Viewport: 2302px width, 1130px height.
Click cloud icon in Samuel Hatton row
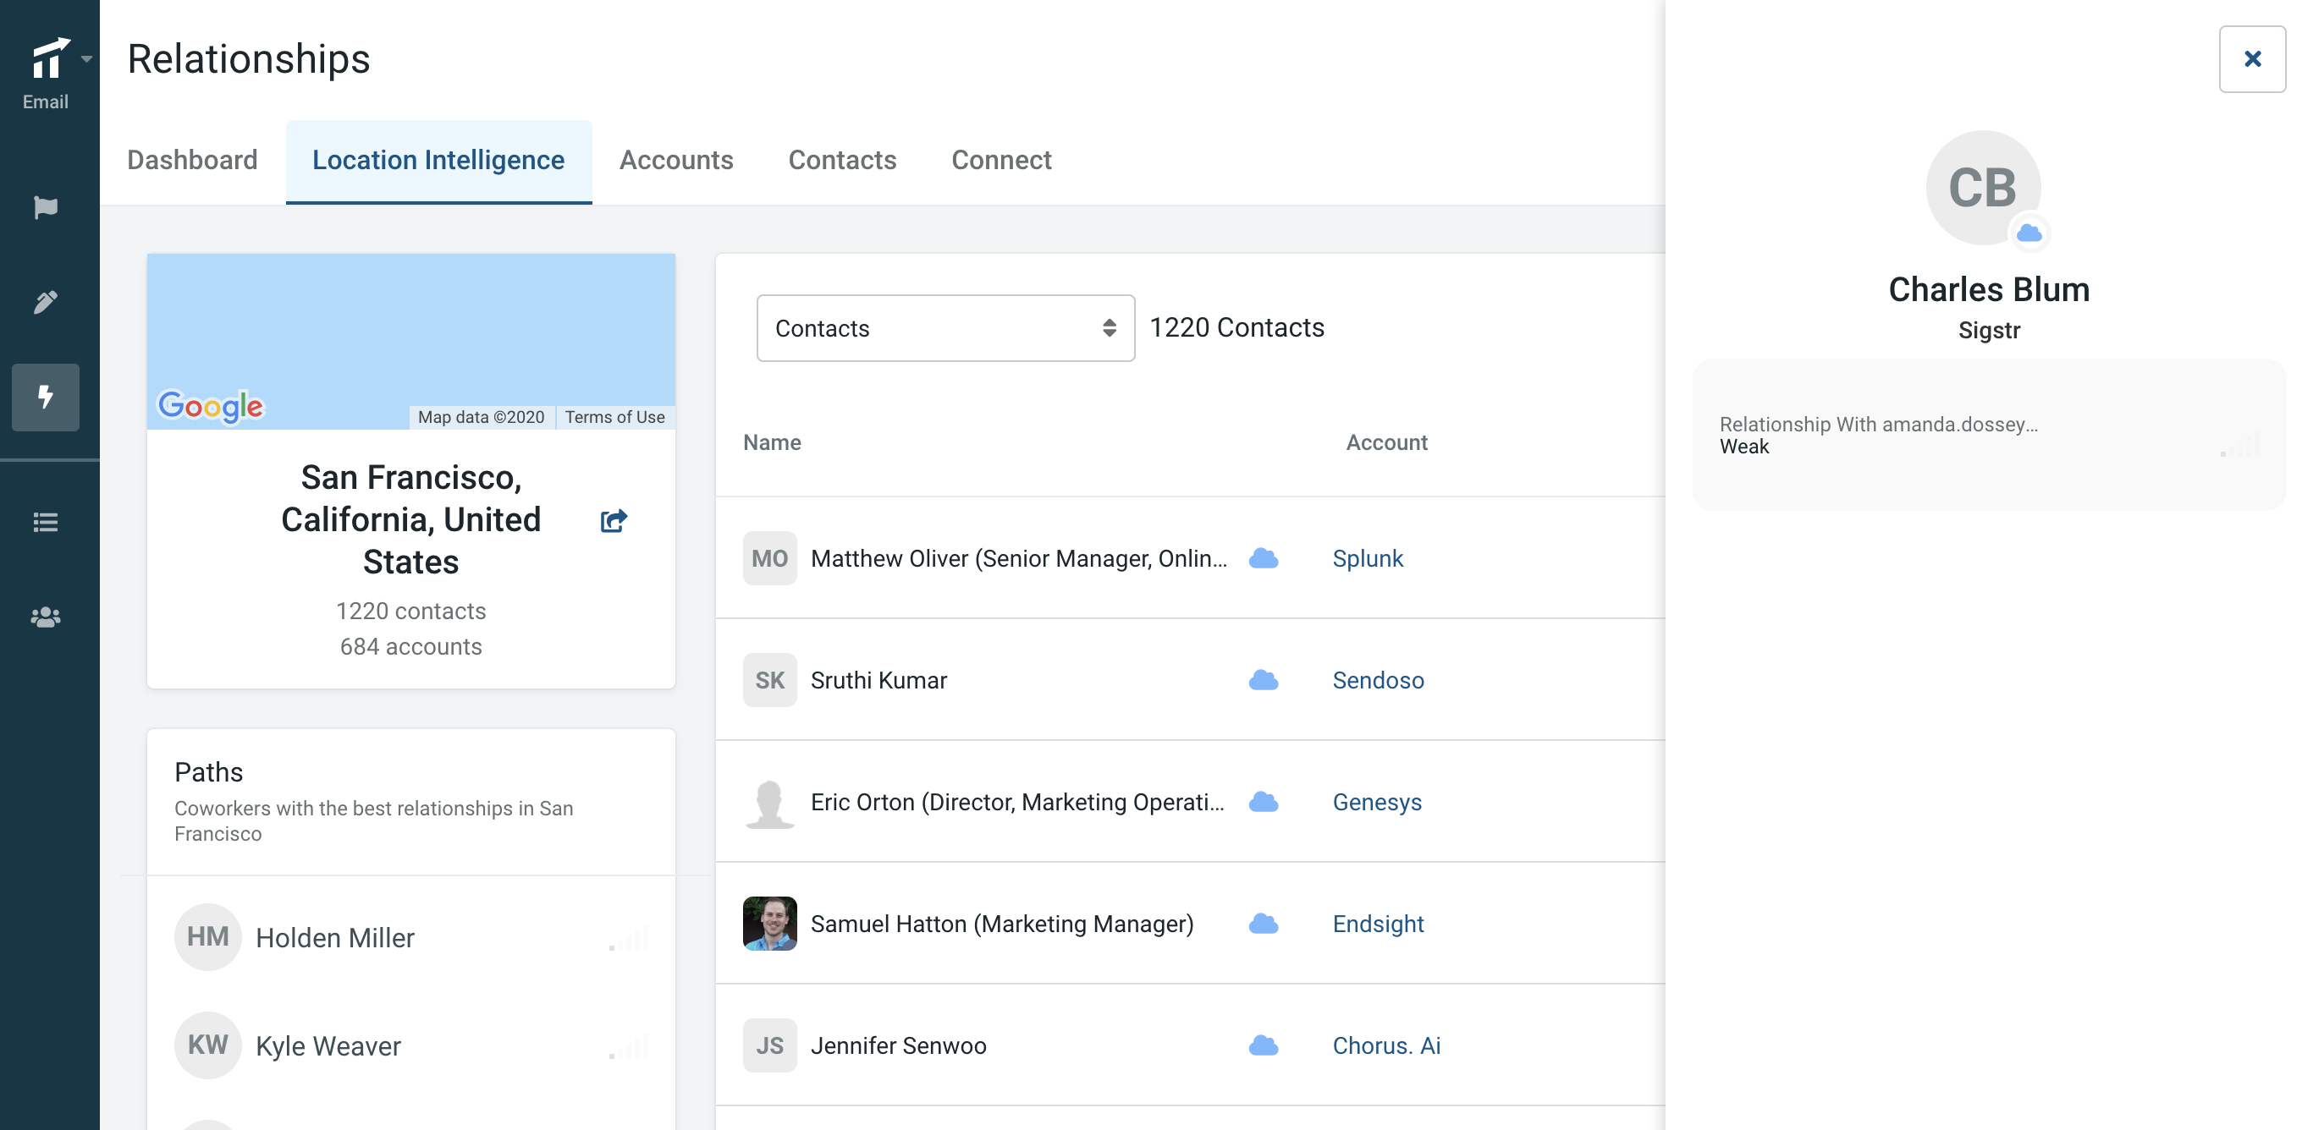[x=1263, y=923]
